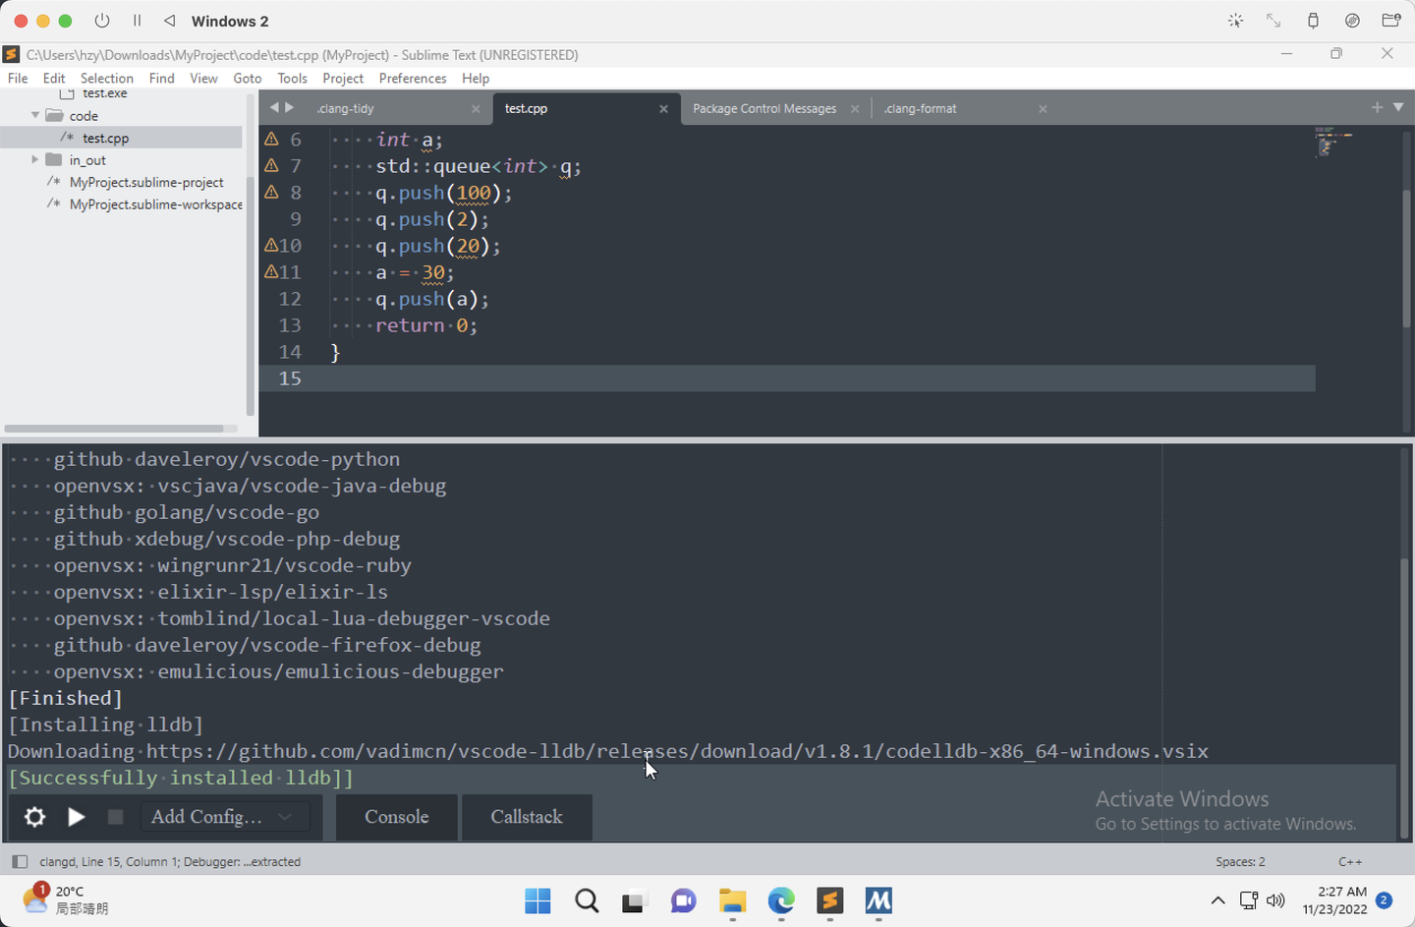Viewport: 1415px width, 927px height.
Task: Open the debugger settings gear icon
Action: [34, 817]
